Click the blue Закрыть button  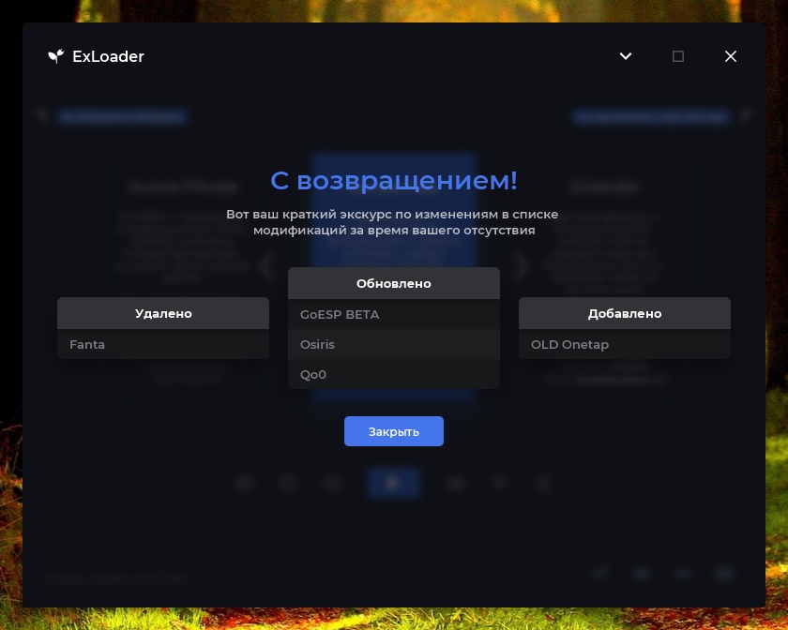393,431
